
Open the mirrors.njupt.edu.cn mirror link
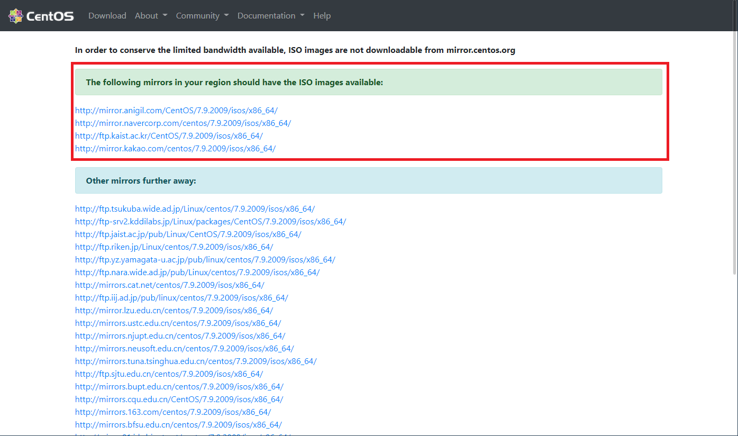pyautogui.click(x=180, y=336)
